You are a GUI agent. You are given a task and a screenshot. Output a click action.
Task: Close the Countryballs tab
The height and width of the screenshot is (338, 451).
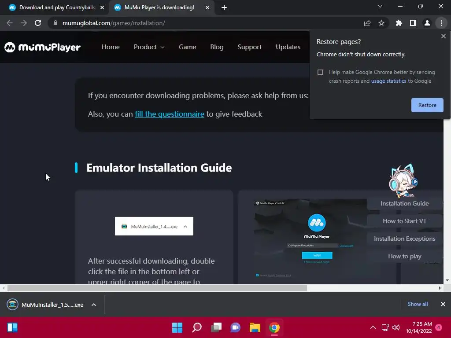(x=102, y=7)
